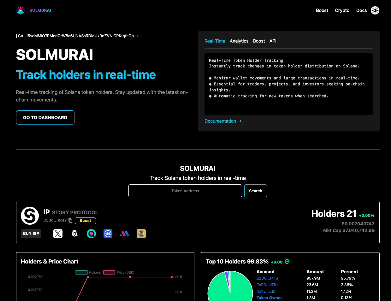Click the raccoon detective icon

point(141,234)
